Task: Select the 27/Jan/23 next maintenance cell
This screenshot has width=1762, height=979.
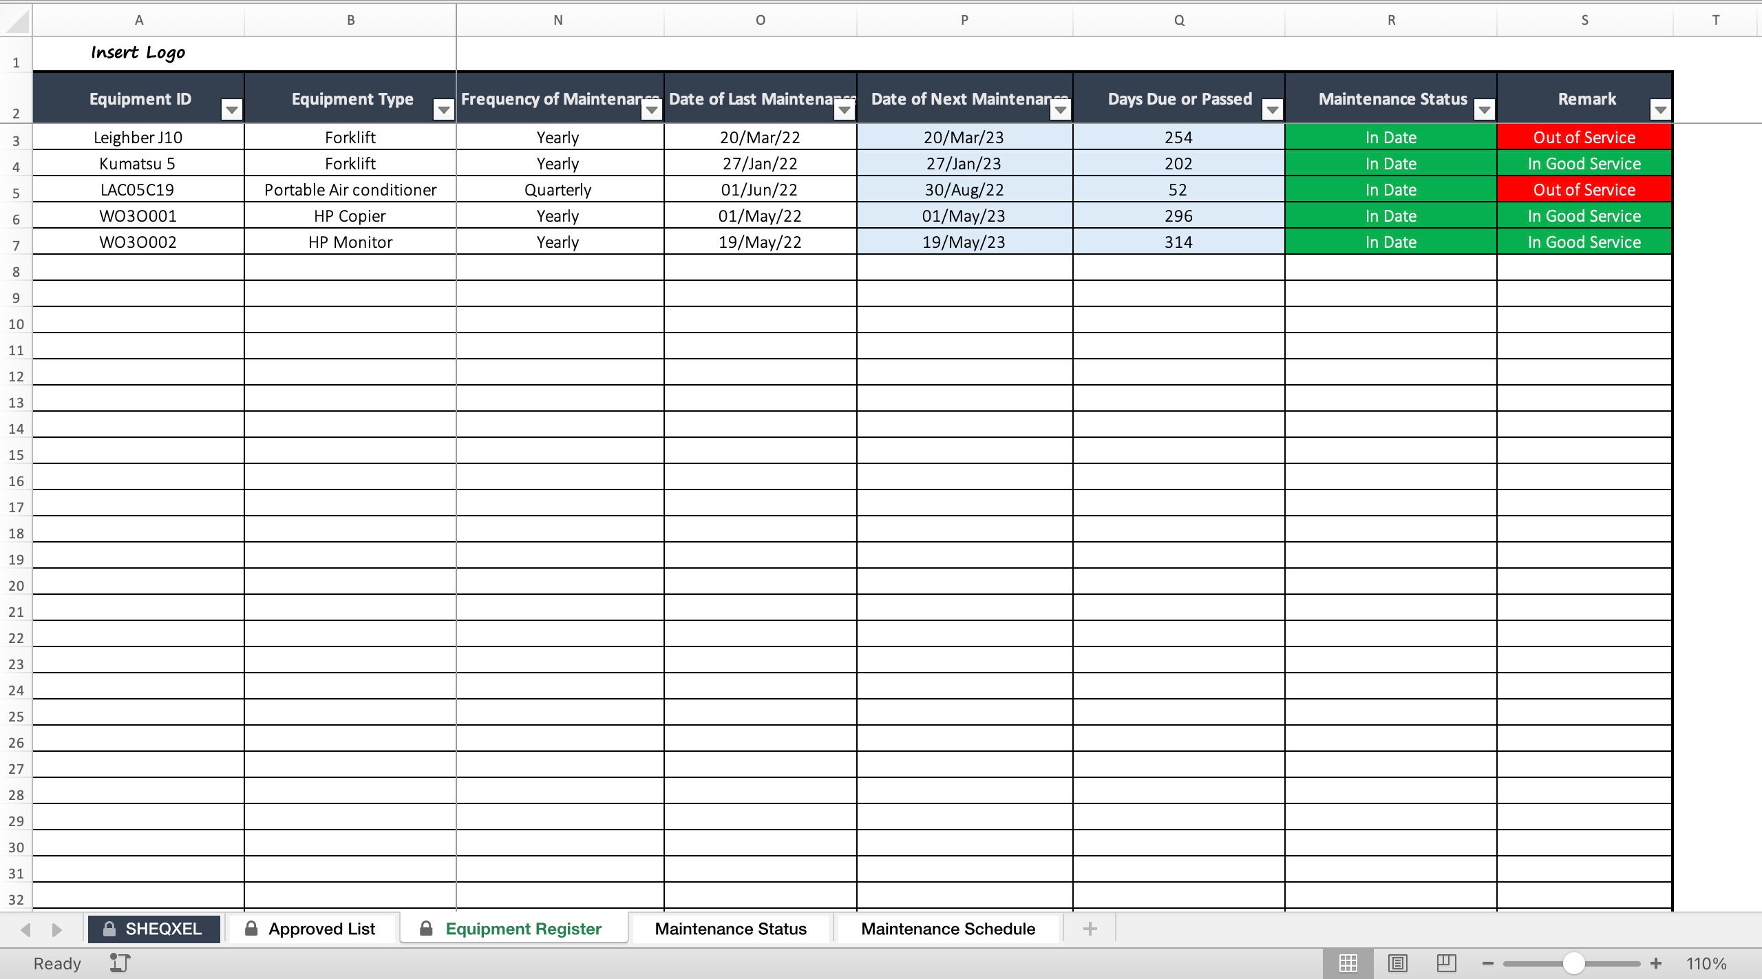Action: tap(964, 163)
